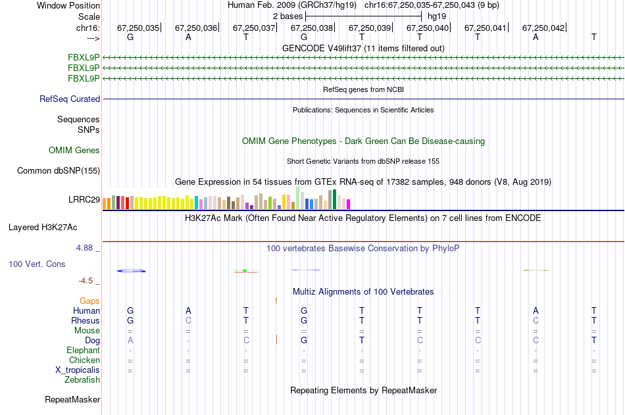
Task: Click the Gaps row label
Action: 89,301
